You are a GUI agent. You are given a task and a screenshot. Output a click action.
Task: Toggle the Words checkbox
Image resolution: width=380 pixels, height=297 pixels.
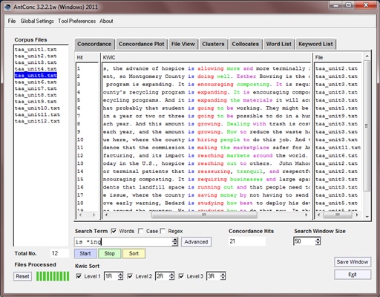click(x=114, y=231)
